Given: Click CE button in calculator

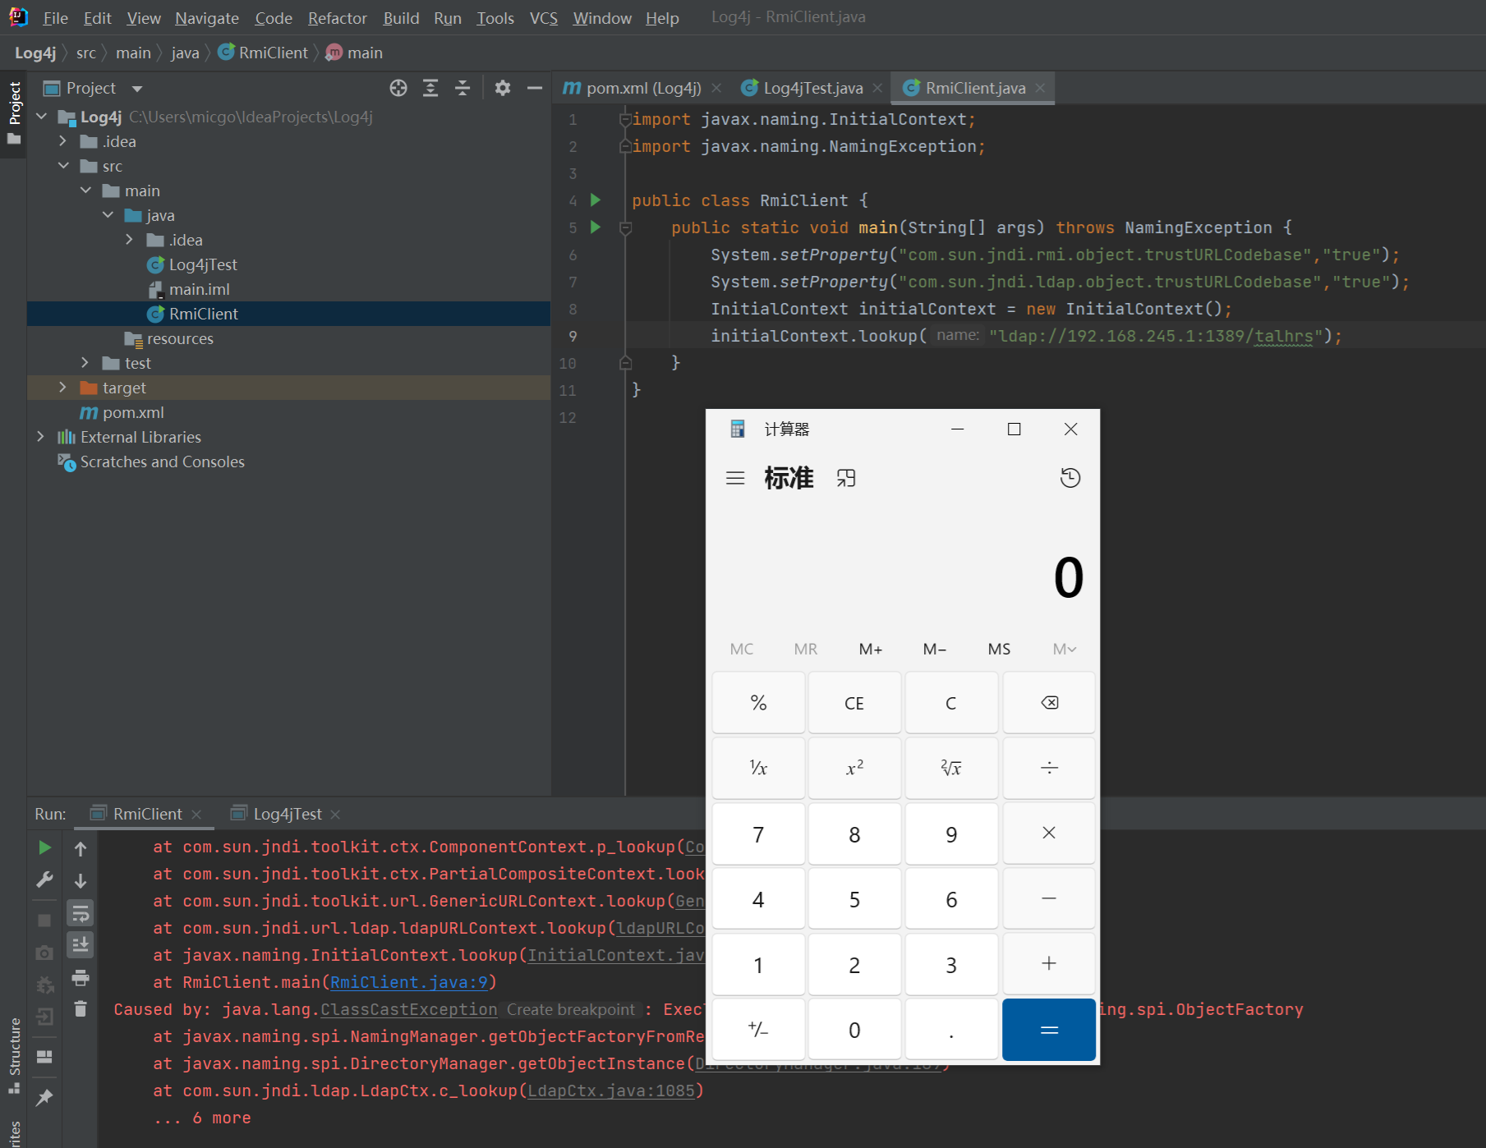Looking at the screenshot, I should click(854, 703).
